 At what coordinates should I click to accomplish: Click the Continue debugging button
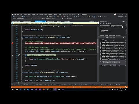50,17
